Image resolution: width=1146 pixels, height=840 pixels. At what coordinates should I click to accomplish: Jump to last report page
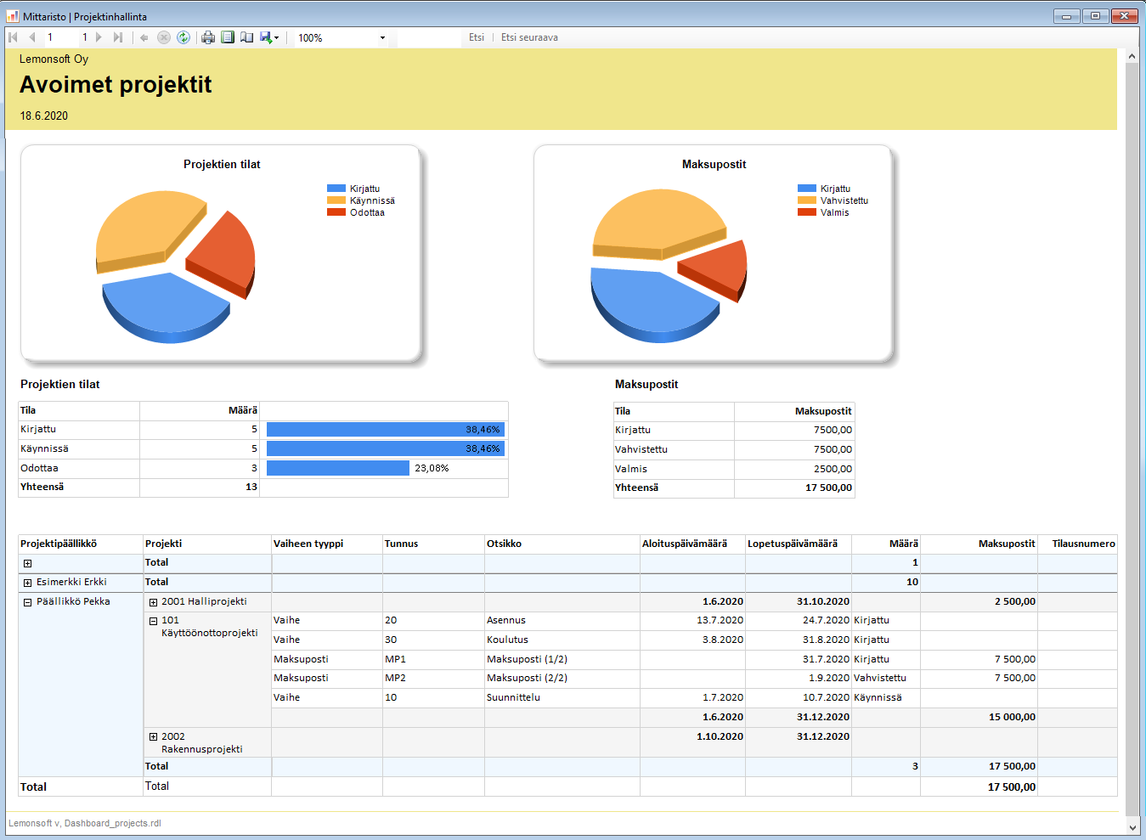118,37
